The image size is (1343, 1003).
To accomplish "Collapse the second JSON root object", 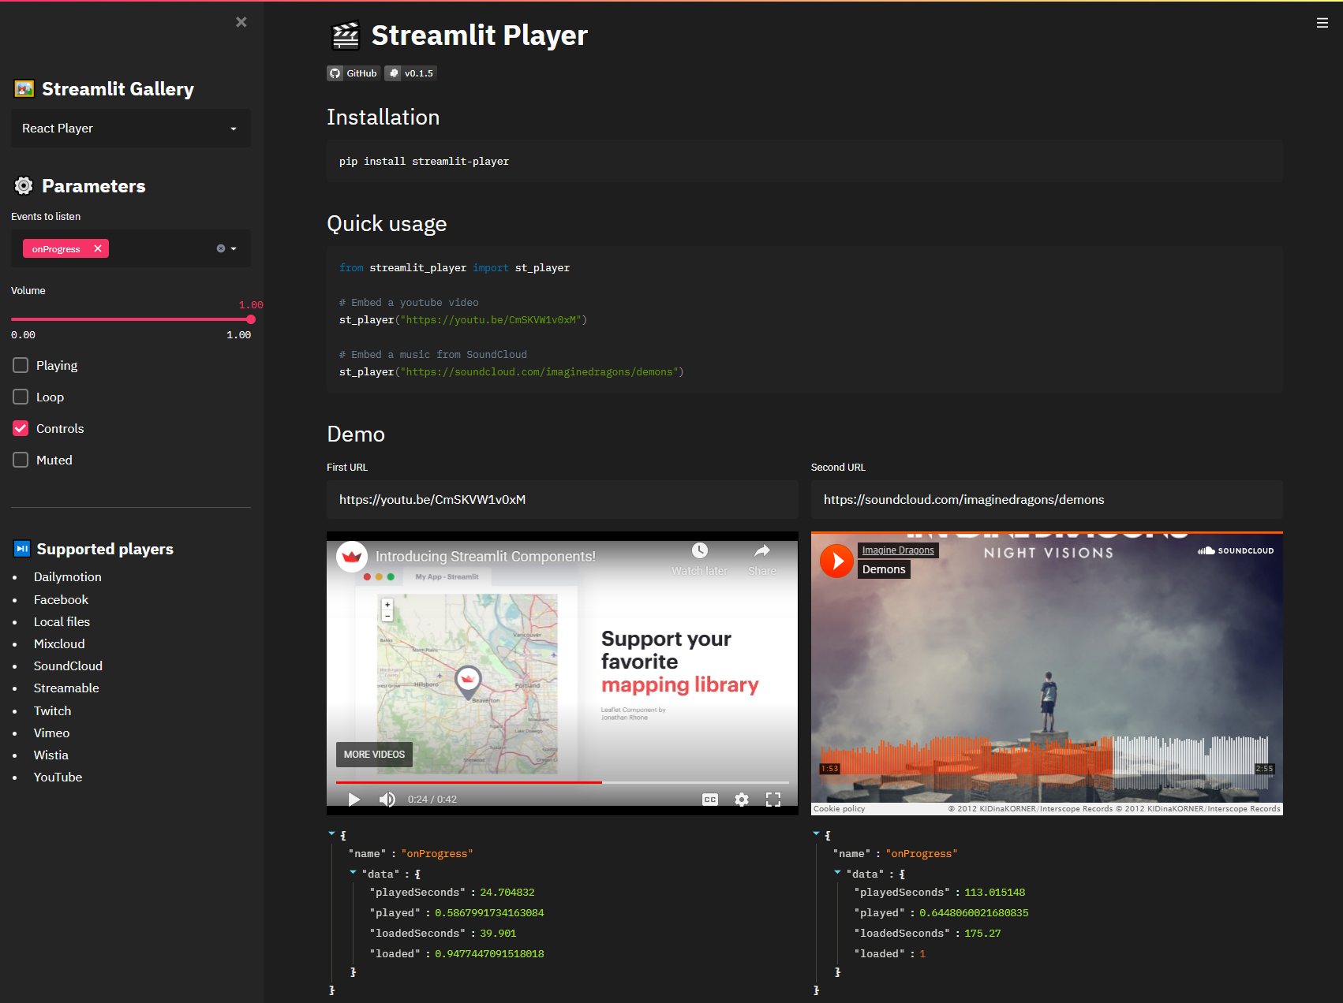I will [x=816, y=834].
